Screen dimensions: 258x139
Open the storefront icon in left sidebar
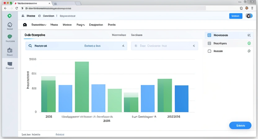pyautogui.click(x=10, y=50)
